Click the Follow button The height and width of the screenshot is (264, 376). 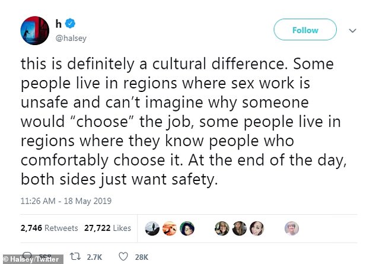305,30
